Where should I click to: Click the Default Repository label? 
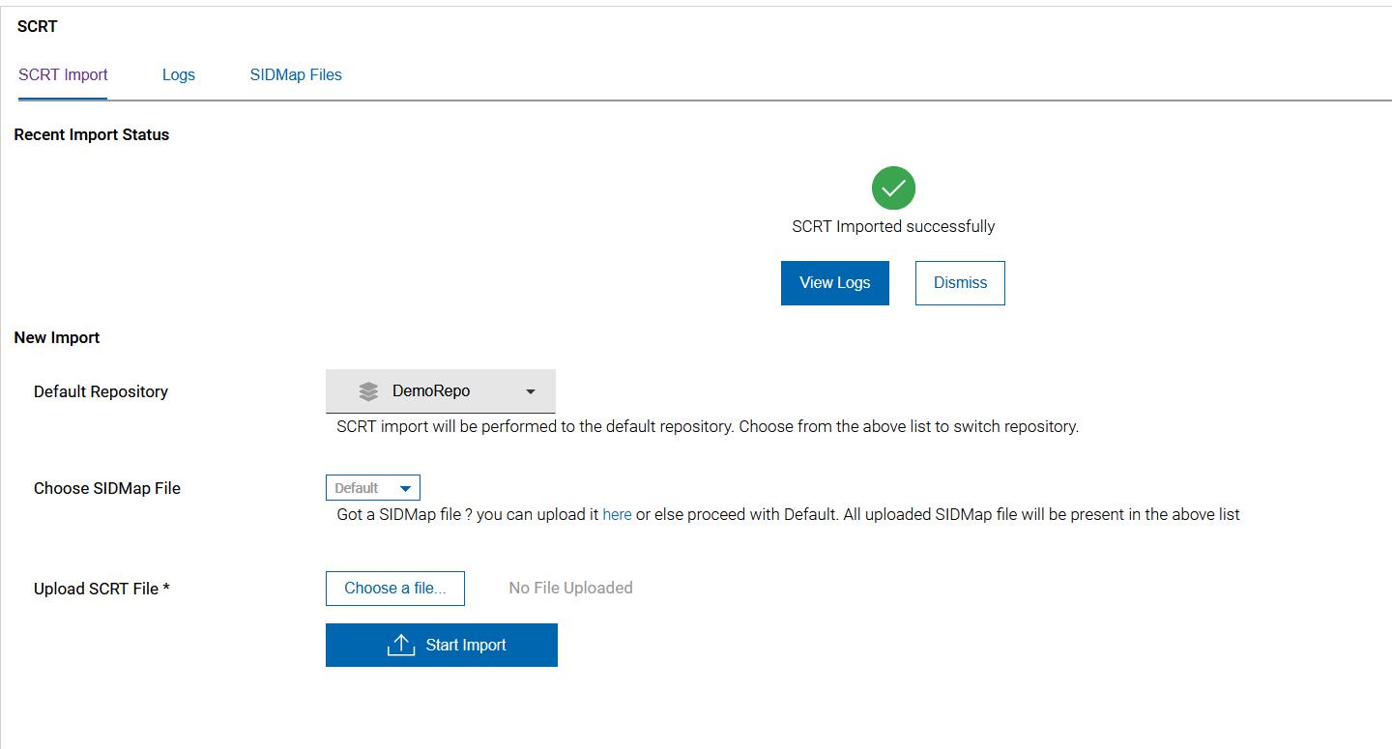point(101,391)
